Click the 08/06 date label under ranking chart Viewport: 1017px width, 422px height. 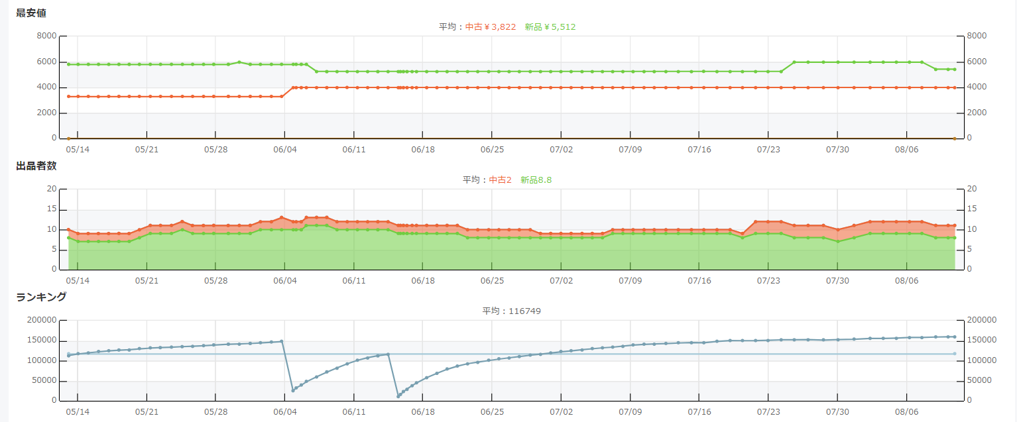point(906,411)
